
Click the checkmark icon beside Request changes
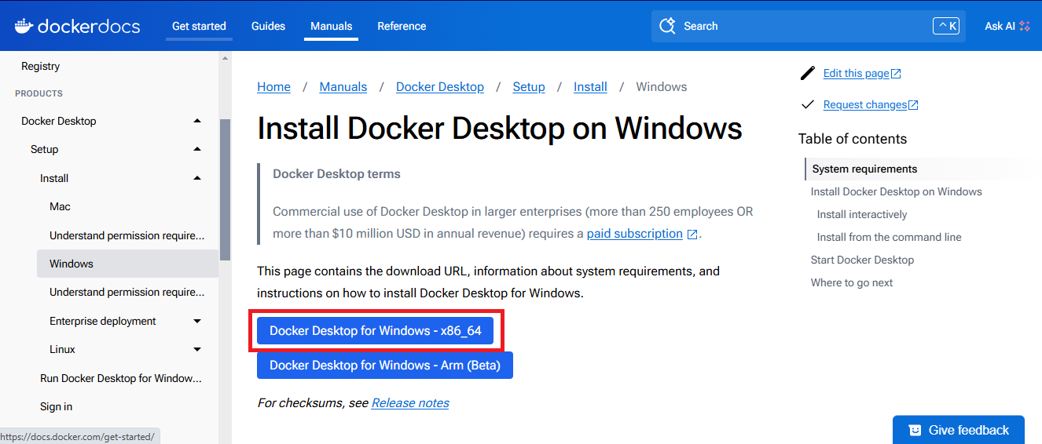pyautogui.click(x=808, y=104)
